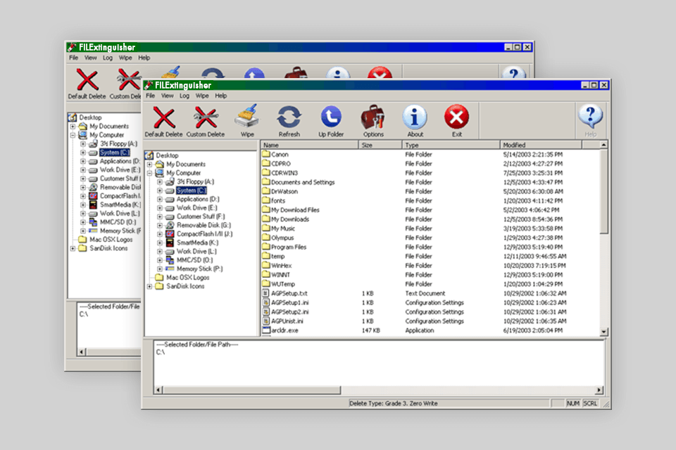Click Default Delete icon in back window
Image resolution: width=676 pixels, height=450 pixels.
click(87, 79)
